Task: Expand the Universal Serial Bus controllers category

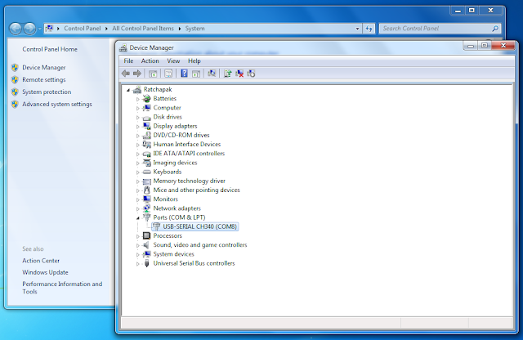Action: (138, 264)
